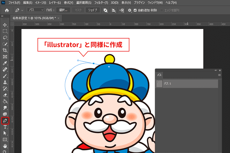Viewport: 230px width, 153px height.
Task: Select the Spot Healing Brush tool
Action: [5, 69]
